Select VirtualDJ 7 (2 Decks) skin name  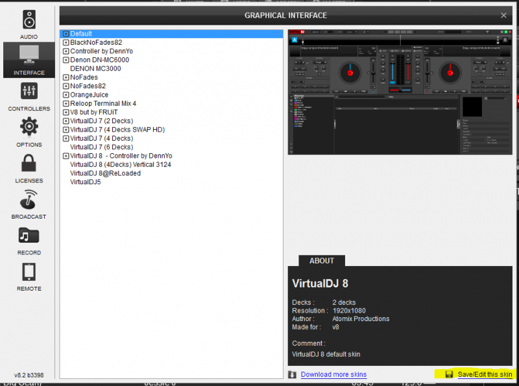click(x=102, y=121)
